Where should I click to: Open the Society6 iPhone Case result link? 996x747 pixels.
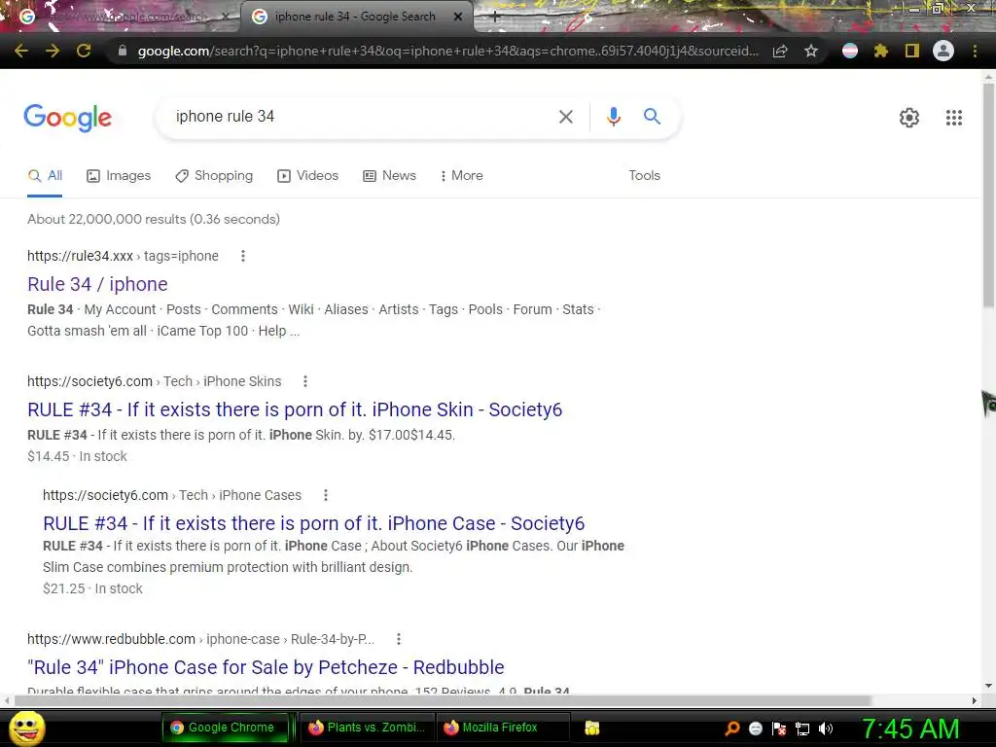314,523
